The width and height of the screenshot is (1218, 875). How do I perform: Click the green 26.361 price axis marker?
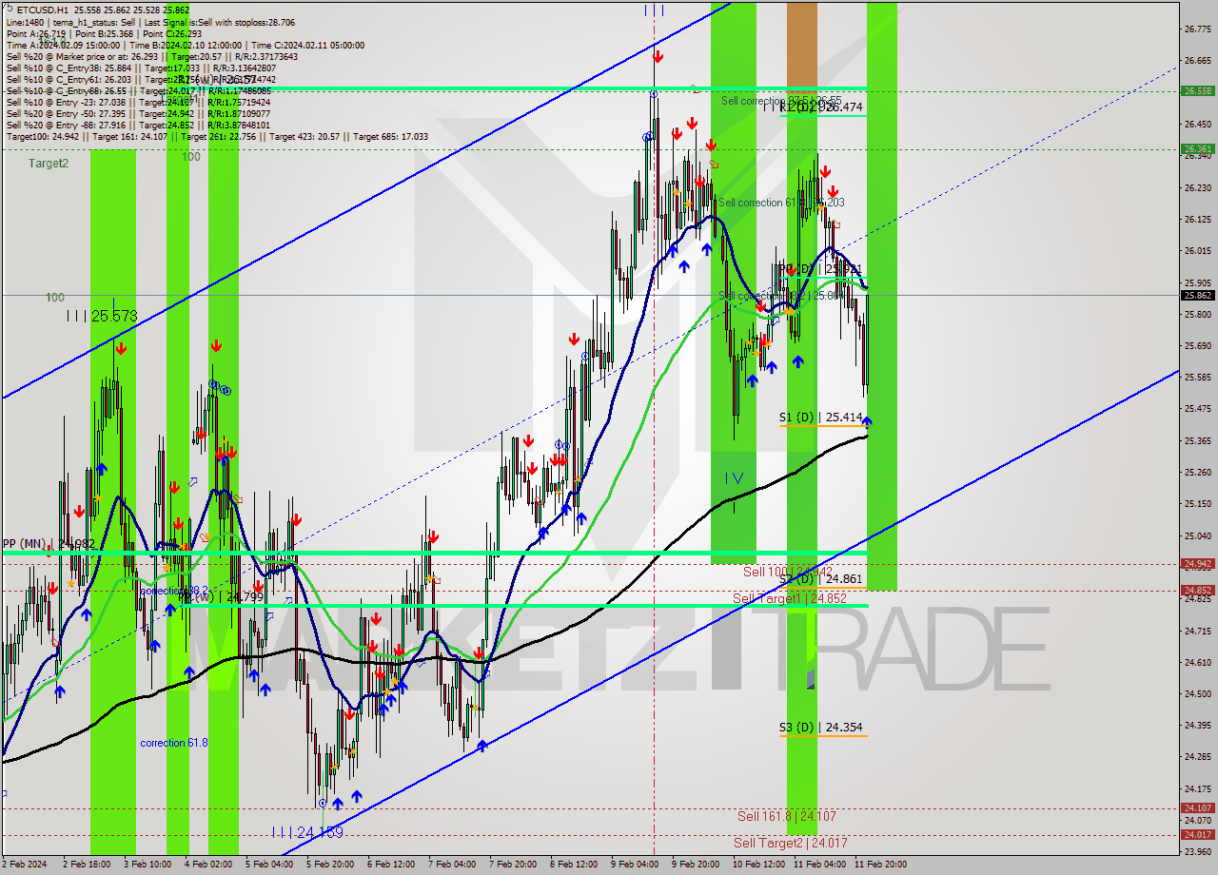click(x=1198, y=148)
